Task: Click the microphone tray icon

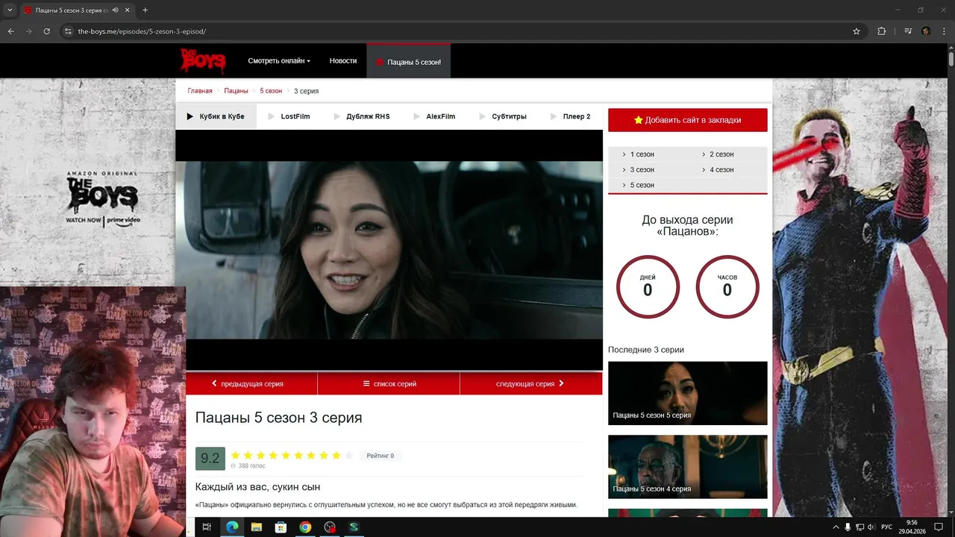Action: pos(848,527)
